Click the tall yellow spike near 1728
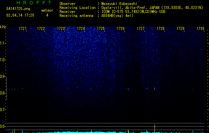 pyautogui.click(x=155, y=129)
